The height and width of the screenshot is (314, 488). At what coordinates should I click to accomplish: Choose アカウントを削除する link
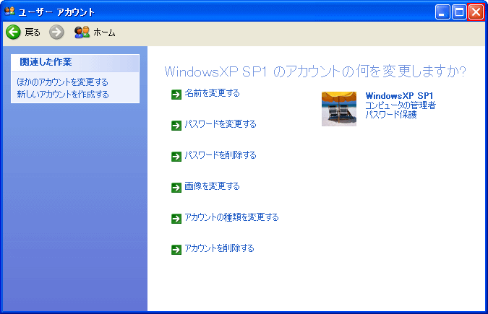point(219,248)
